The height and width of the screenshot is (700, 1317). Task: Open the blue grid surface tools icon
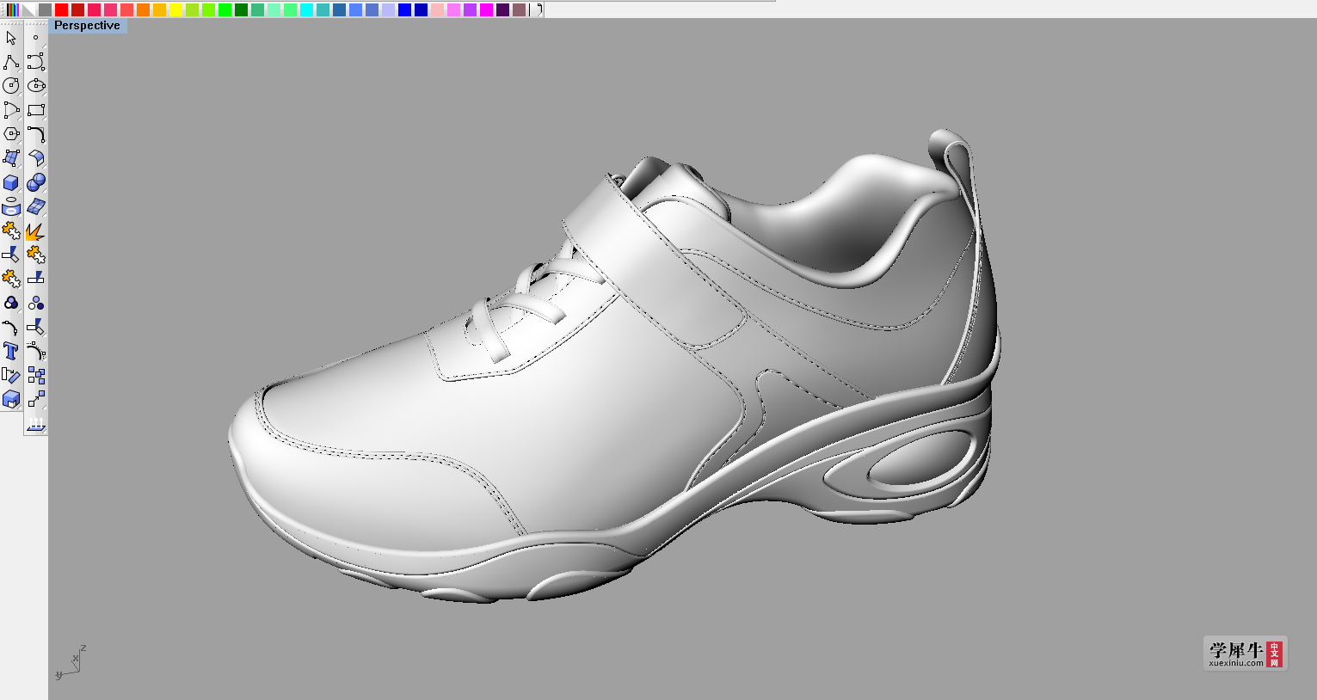coord(35,206)
